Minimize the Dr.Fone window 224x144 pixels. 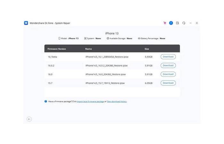pos(190,23)
